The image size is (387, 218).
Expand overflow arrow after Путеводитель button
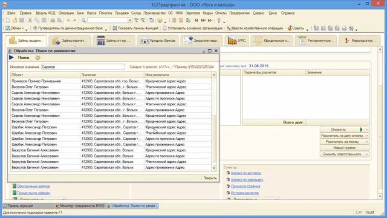(x=106, y=30)
